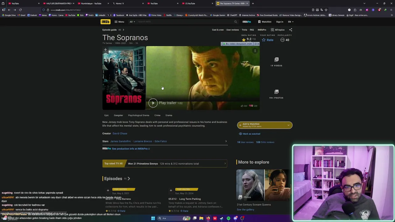Select the Crime genre chip
This screenshot has width=395, height=222.
coord(157,115)
